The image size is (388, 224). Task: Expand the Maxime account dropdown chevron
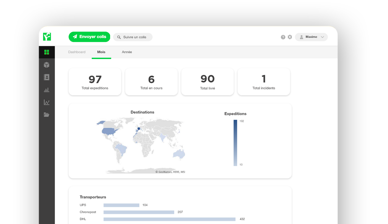(x=323, y=37)
